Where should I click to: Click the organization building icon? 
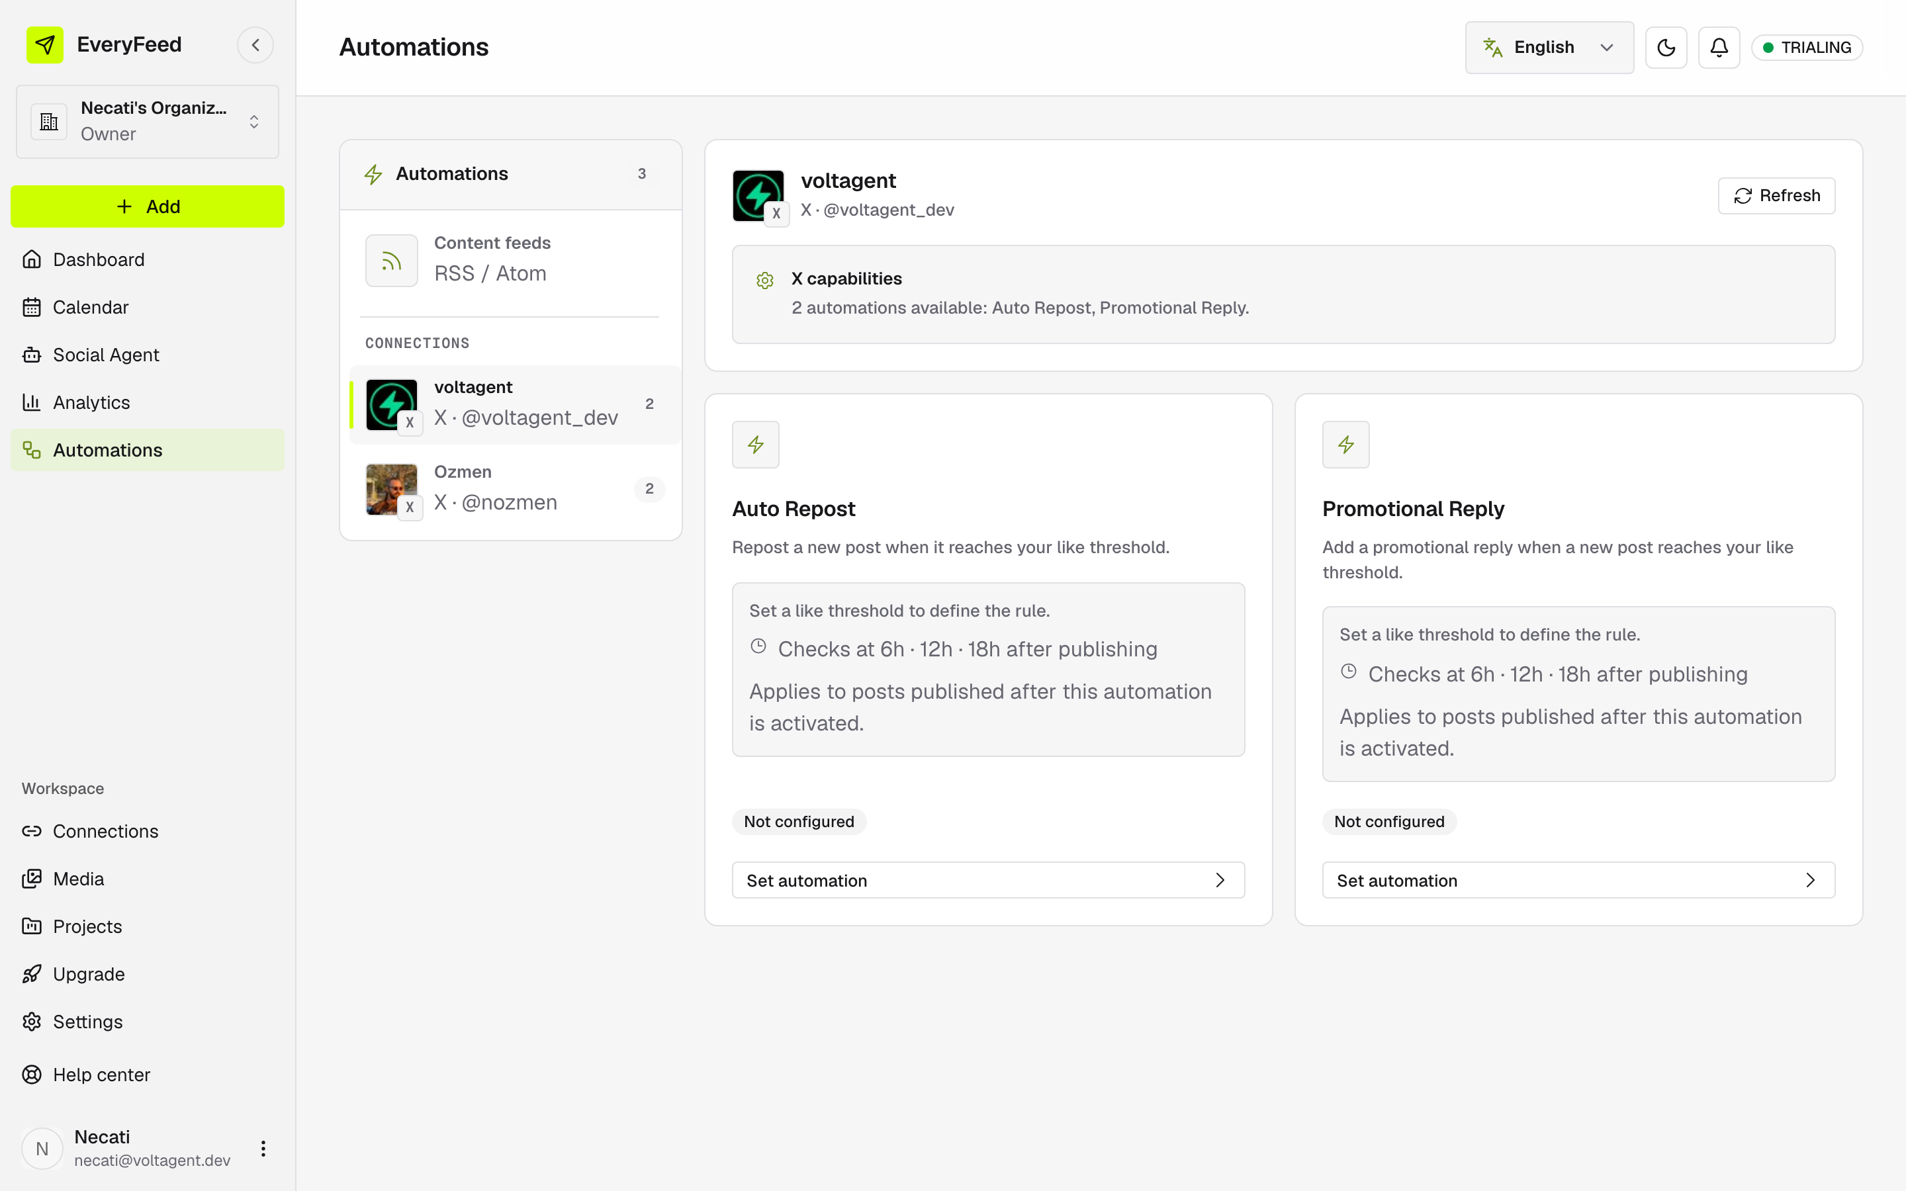(49, 121)
